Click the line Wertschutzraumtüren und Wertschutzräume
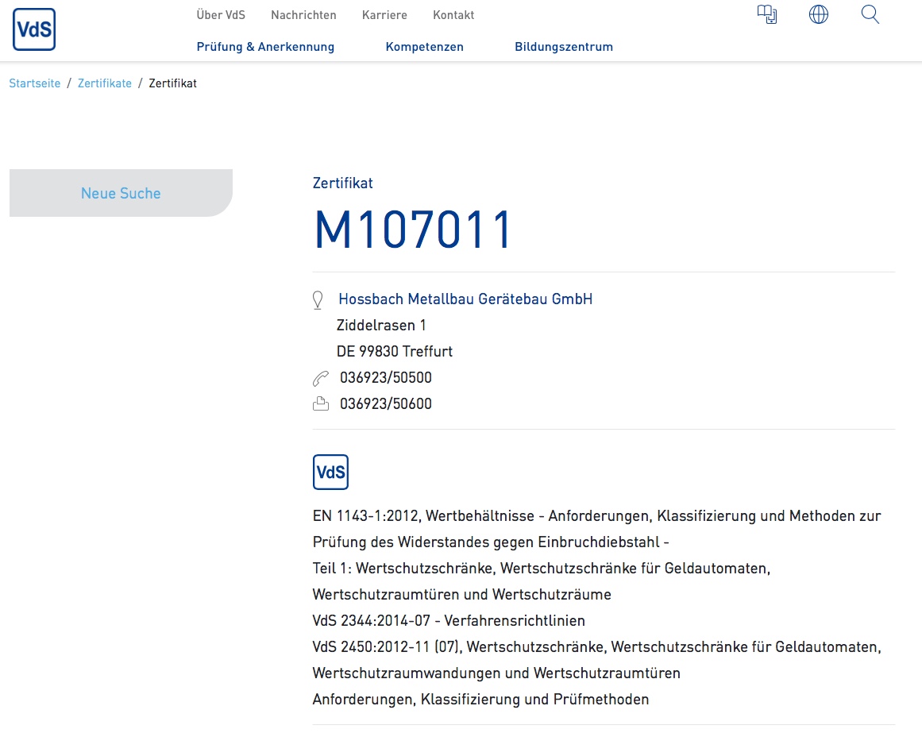The image size is (922, 733). point(462,595)
